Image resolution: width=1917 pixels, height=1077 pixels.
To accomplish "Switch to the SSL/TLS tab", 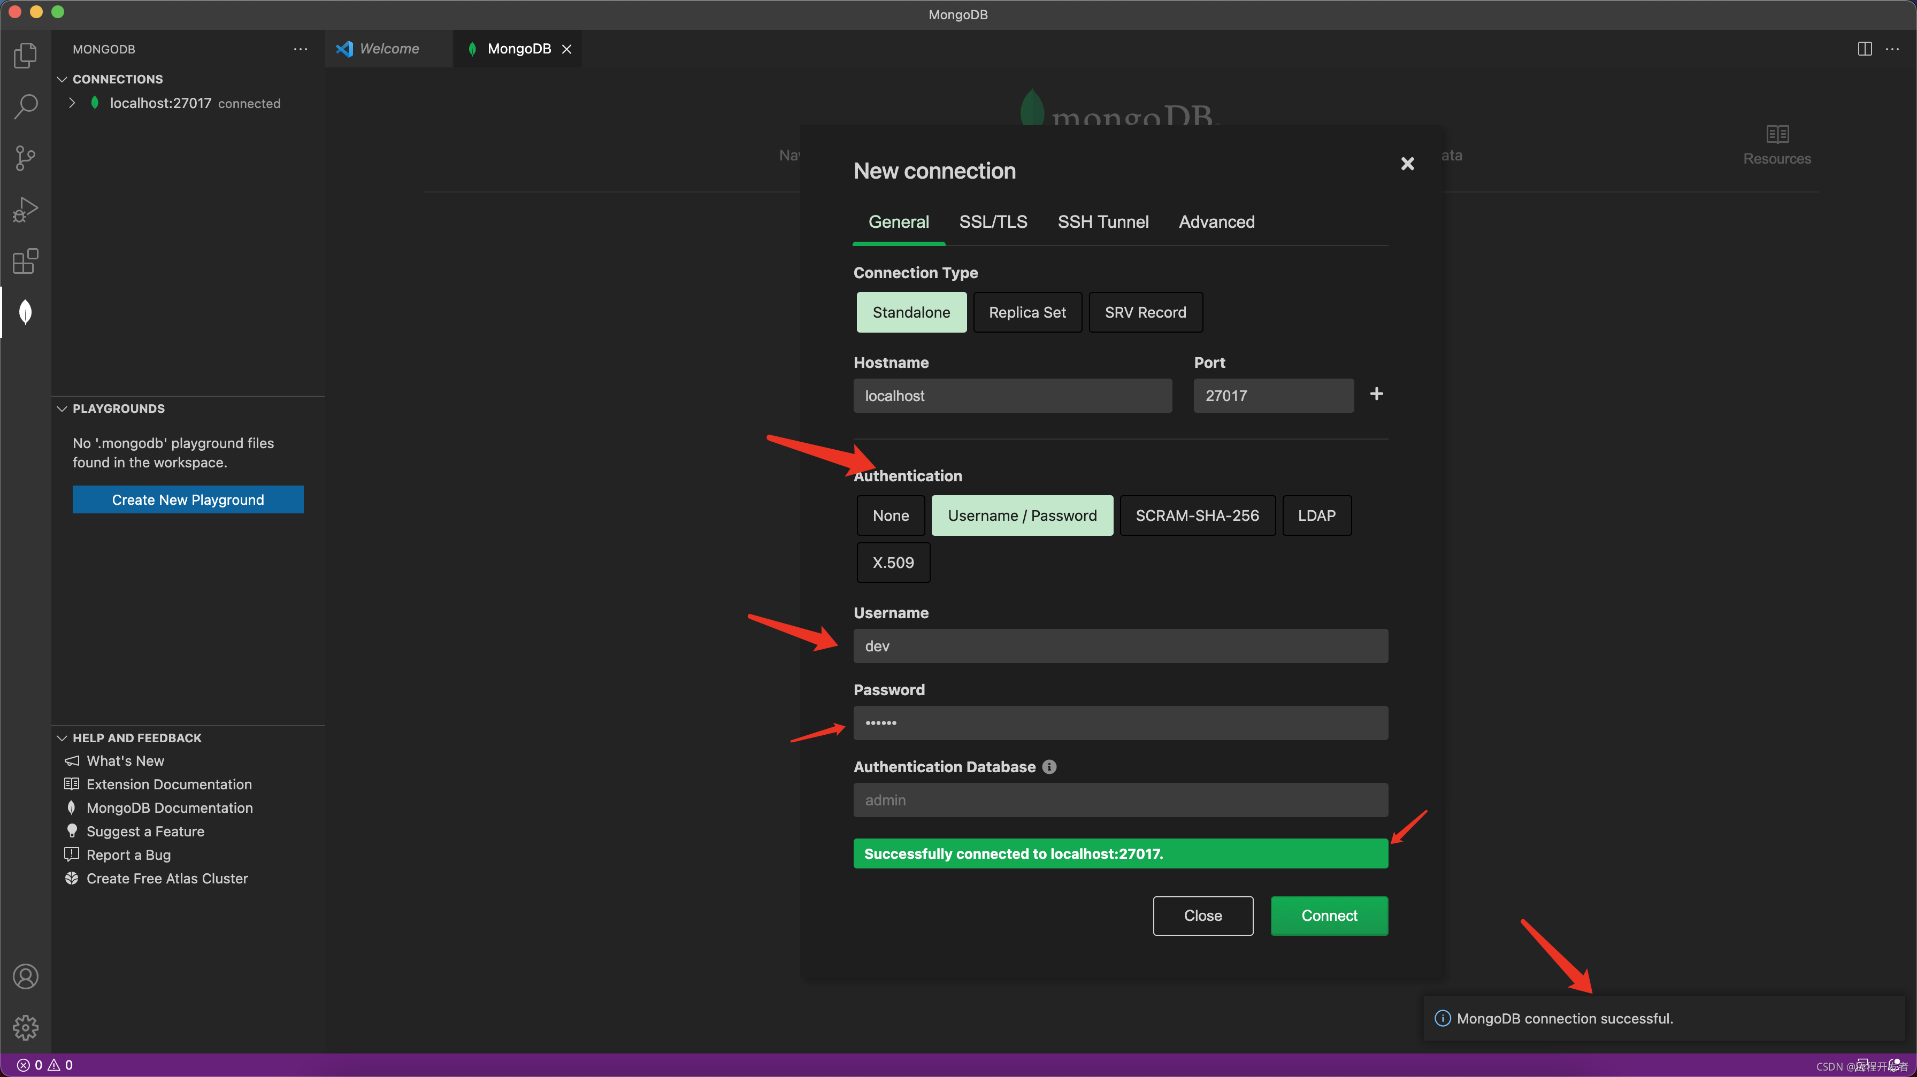I will (993, 221).
